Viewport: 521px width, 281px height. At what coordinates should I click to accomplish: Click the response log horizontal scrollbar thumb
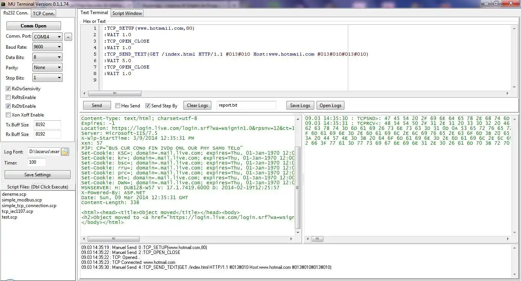click(114, 239)
